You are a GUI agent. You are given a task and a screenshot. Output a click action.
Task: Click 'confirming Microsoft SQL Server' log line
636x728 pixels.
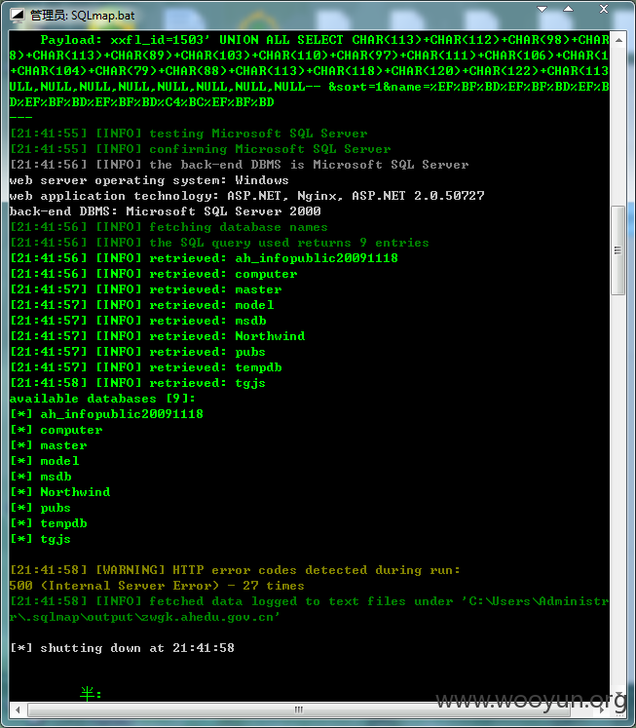pos(200,149)
